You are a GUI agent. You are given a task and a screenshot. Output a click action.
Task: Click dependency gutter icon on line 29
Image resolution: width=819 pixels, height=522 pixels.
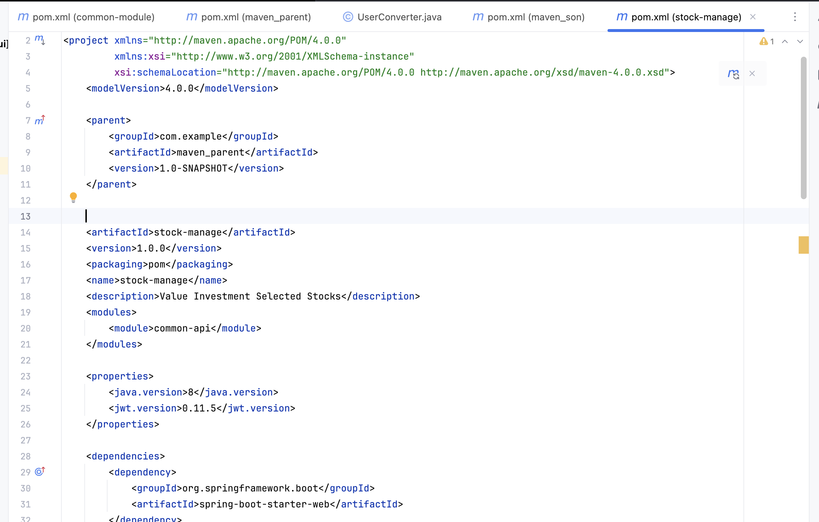[x=40, y=472]
